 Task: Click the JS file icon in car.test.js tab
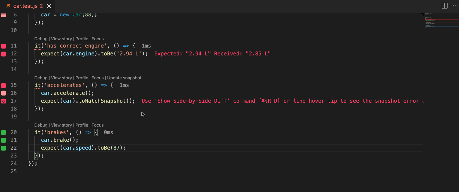[8, 6]
